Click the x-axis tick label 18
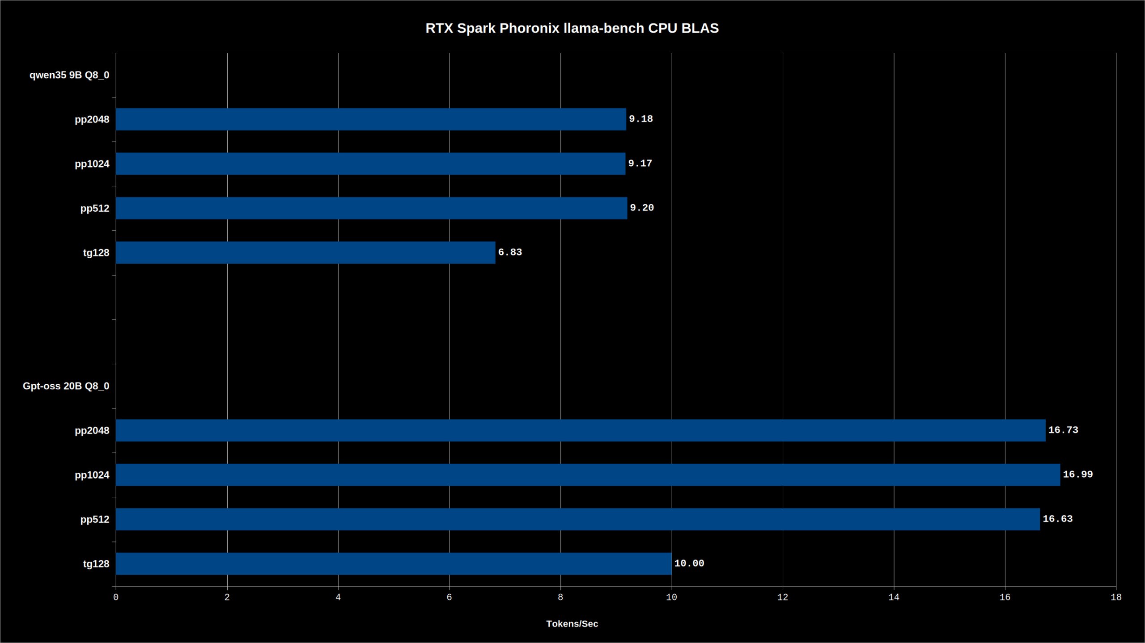1145x643 pixels. point(1116,597)
